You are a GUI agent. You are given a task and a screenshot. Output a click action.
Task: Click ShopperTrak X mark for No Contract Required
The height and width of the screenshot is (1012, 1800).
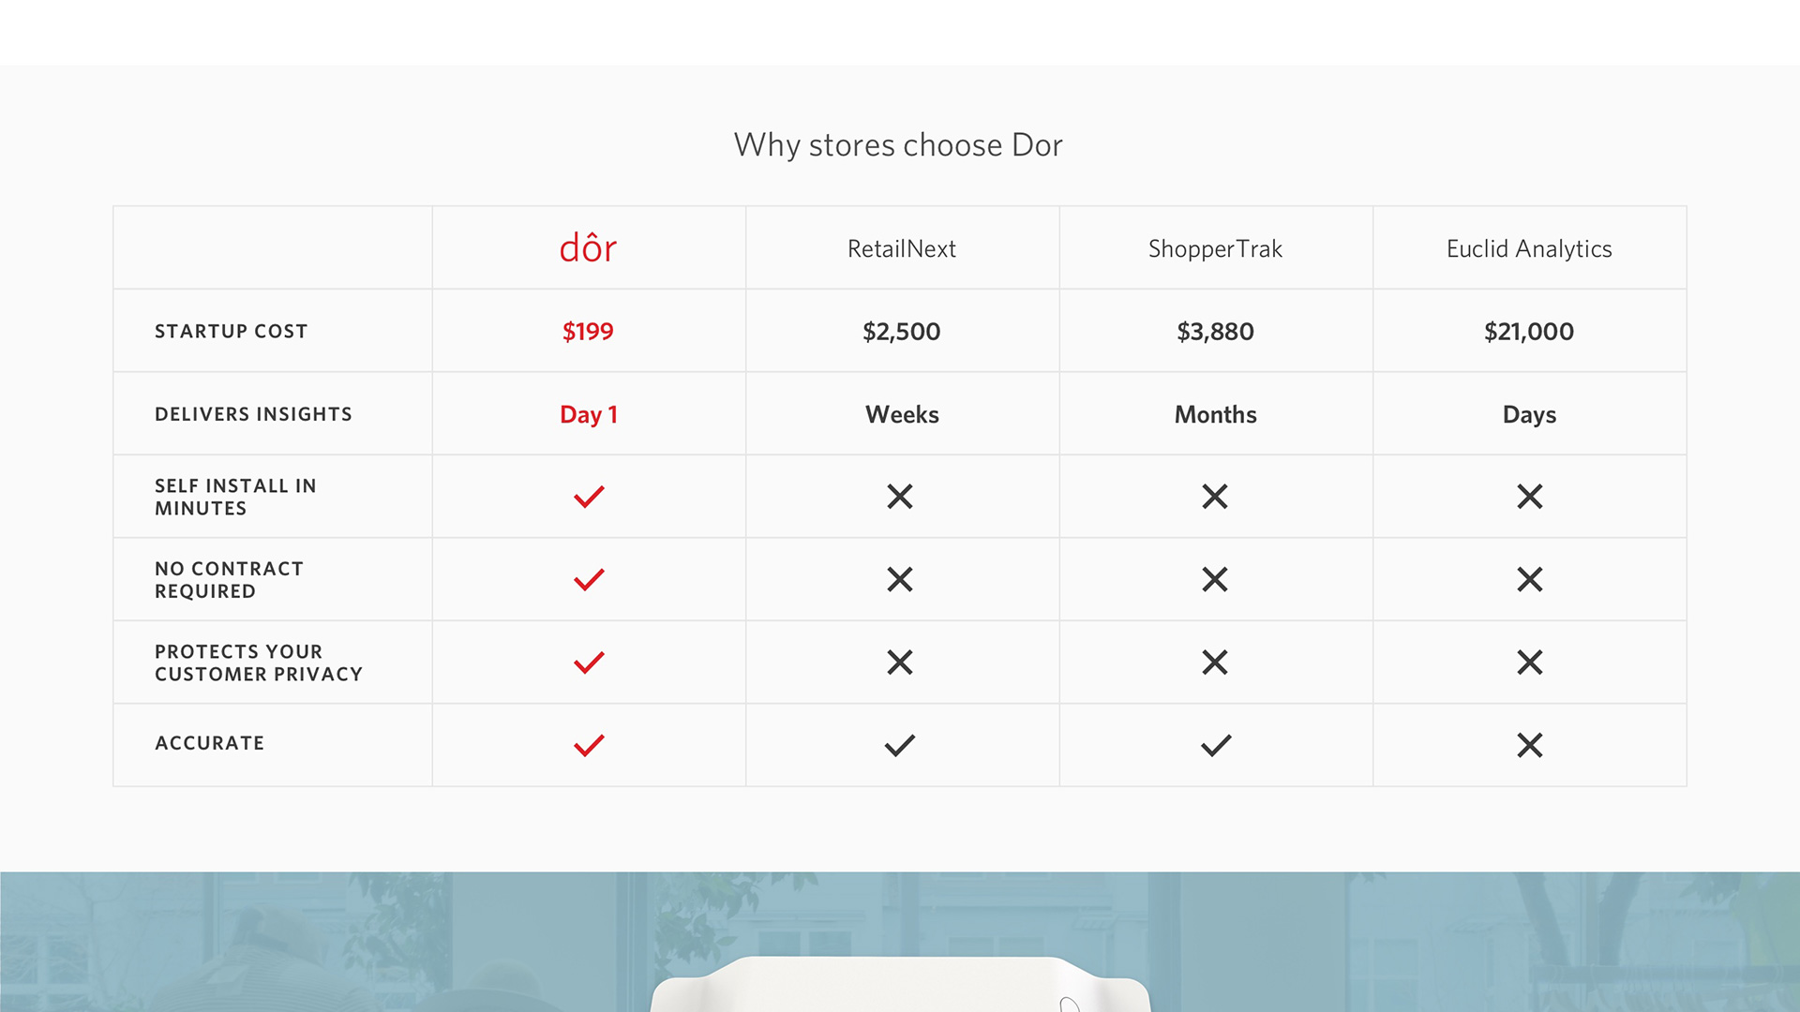[1215, 580]
